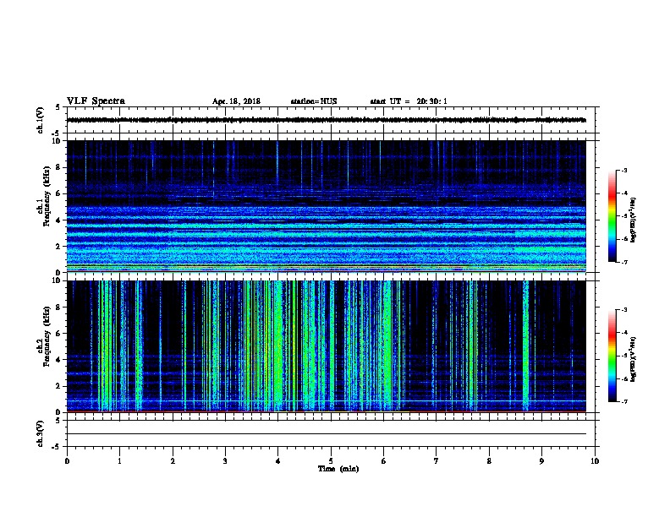The width and height of the screenshot is (670, 517).
Task: Click the time axis tick label "10"
Action: [595, 461]
